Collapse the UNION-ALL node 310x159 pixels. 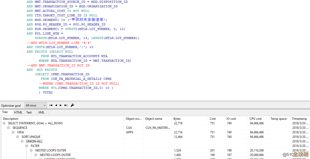click(x=22, y=141)
